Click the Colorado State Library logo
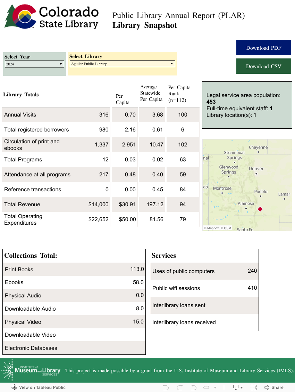Image resolution: width=295 pixels, height=392 pixels. point(52,16)
